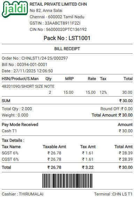Select the 'RETAIL PRIVATE LIMITED CHN' heading
This screenshot has width=134, height=199.
click(x=58, y=4)
